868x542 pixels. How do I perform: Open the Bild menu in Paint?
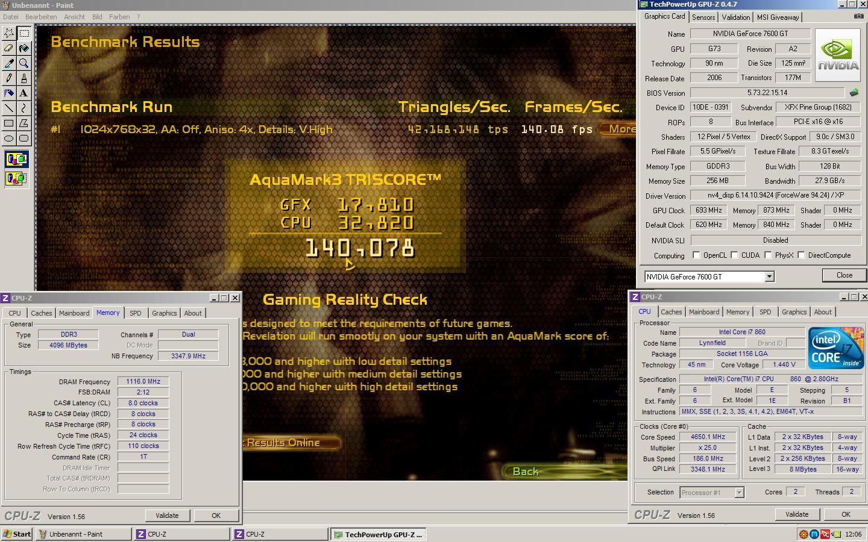[x=97, y=17]
